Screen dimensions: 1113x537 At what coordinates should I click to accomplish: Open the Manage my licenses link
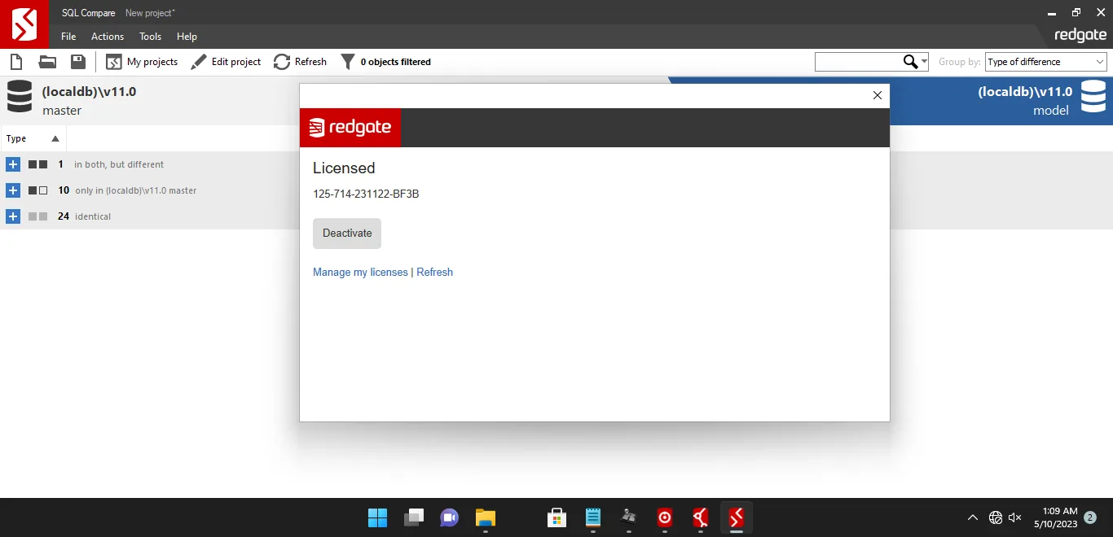(x=360, y=273)
